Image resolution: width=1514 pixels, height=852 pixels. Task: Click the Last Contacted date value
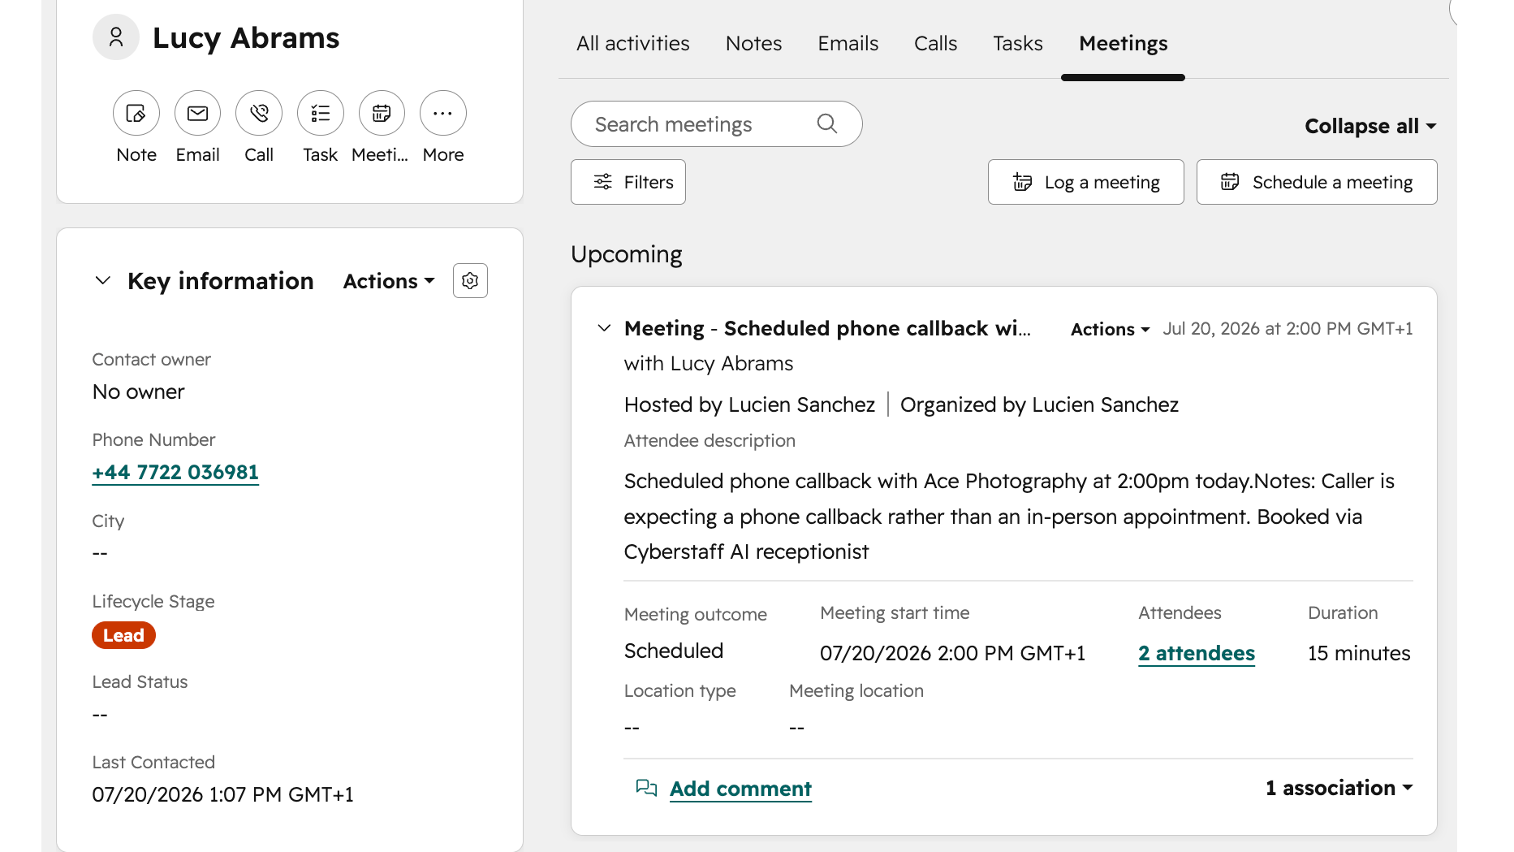coord(222,794)
